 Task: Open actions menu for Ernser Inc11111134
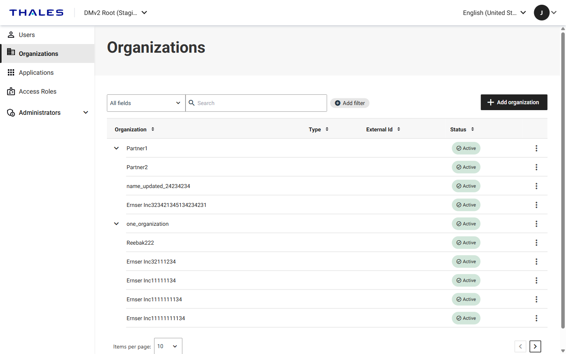coord(536,280)
